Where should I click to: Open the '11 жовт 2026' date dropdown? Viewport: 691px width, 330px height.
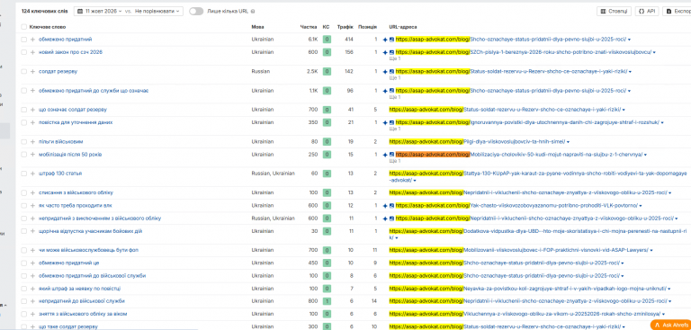[x=100, y=12]
